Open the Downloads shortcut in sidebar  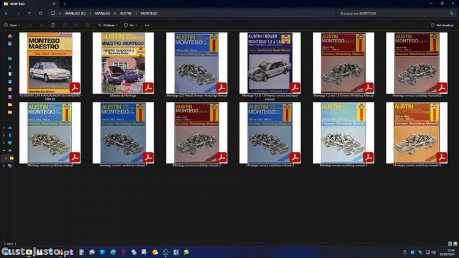point(10,66)
